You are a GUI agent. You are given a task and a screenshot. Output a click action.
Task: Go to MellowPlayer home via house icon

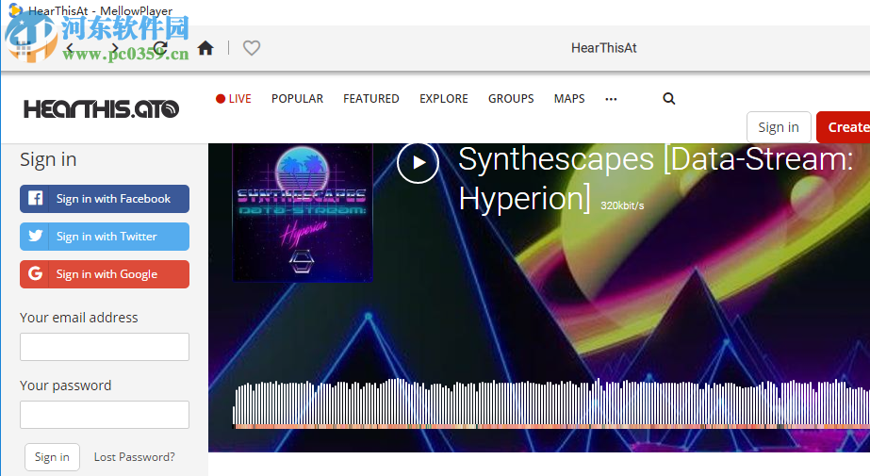coord(205,48)
